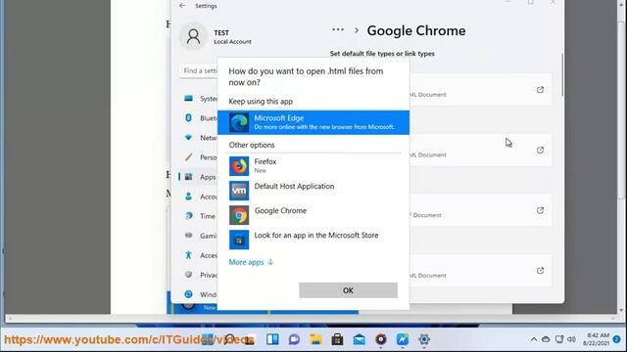Click the Gaming controller icon

(188, 236)
